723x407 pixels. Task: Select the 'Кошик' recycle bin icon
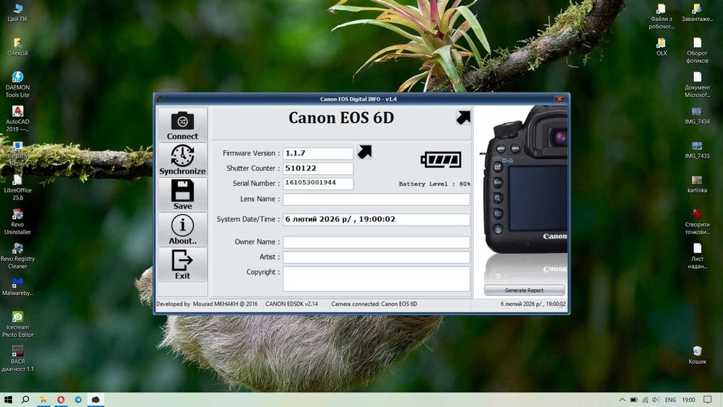[x=697, y=355]
